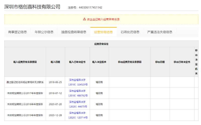The width and height of the screenshot is (201, 125).
Task: Switch to the 年报公示信息 tab
Action: point(44,32)
